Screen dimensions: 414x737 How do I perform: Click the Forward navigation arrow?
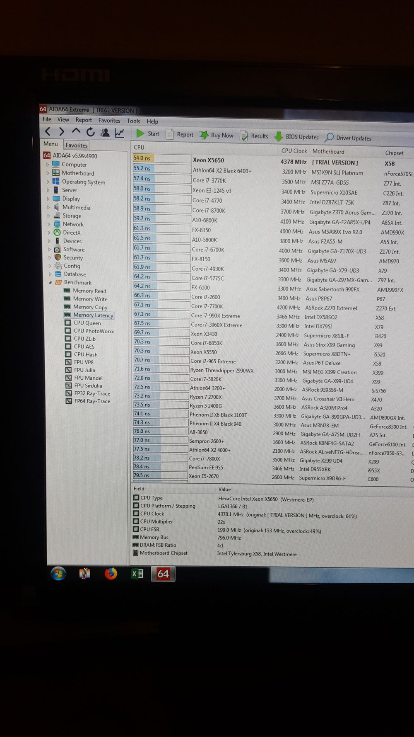point(62,132)
